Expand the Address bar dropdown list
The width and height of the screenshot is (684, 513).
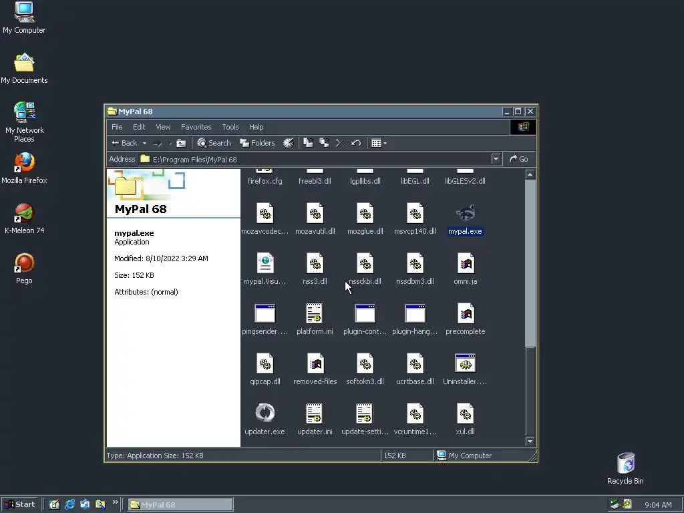[x=496, y=159]
